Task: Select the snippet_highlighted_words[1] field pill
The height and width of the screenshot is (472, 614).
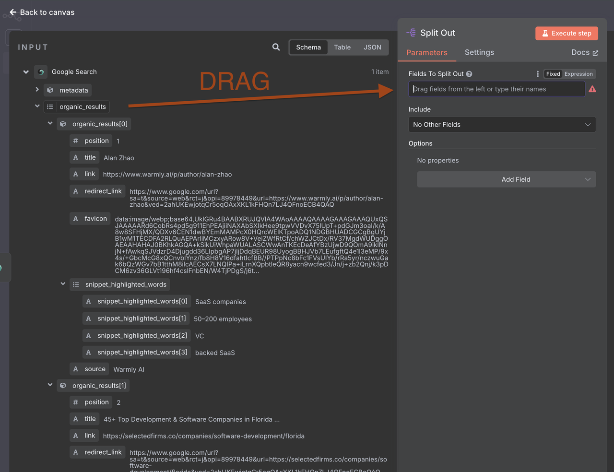Action: pos(136,319)
